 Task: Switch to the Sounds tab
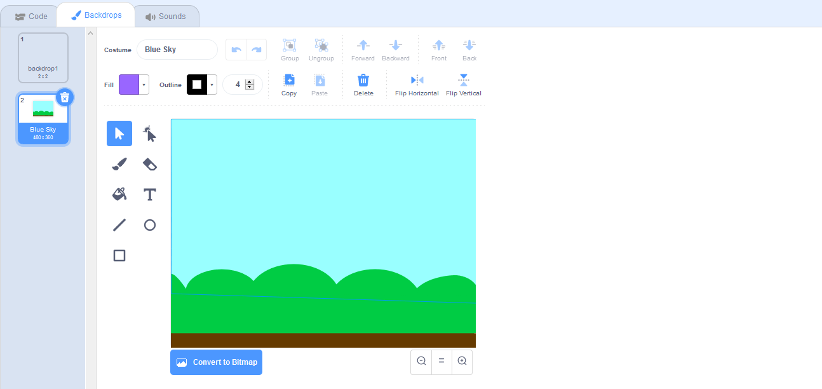166,15
